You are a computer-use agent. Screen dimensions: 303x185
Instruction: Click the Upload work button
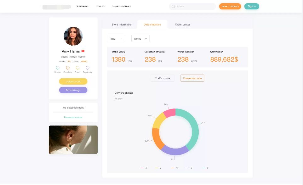[73, 81]
